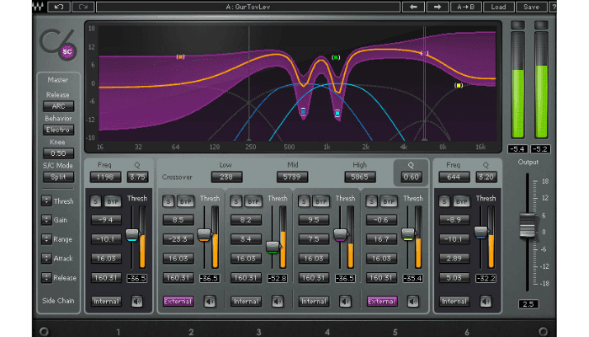589x337 pixels.
Task: Reset the right output meter clip indicator
Action: coord(541,24)
